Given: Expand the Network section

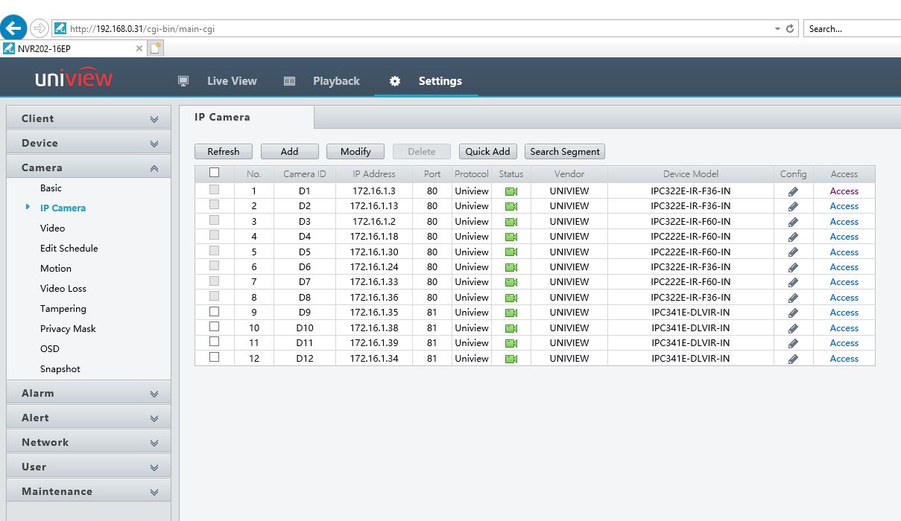Looking at the screenshot, I should pyautogui.click(x=89, y=442).
